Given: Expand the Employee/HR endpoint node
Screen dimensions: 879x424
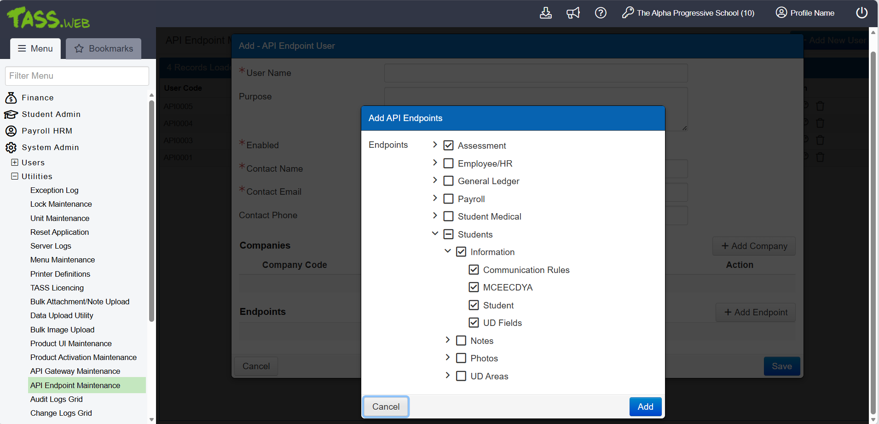Looking at the screenshot, I should (x=435, y=163).
